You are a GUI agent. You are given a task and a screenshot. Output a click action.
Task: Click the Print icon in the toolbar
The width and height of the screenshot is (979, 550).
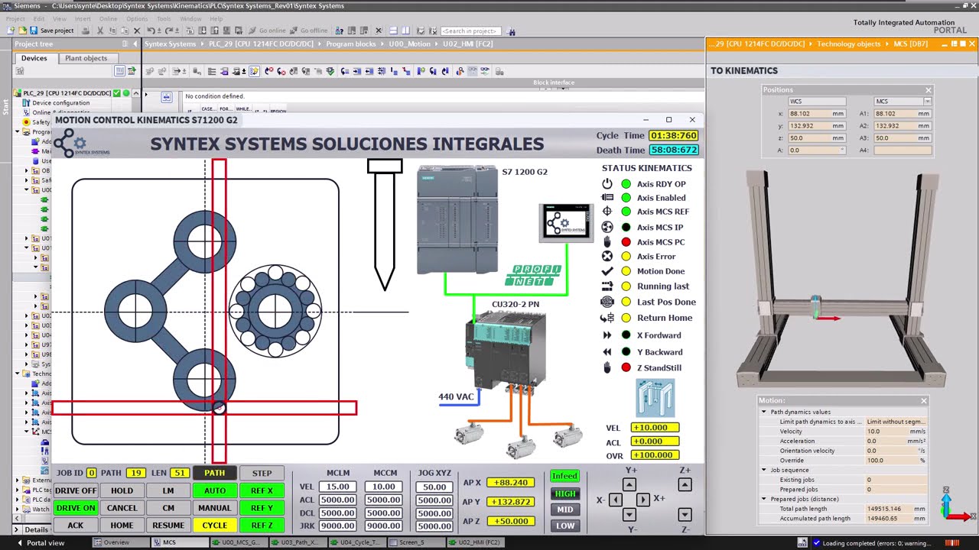tap(86, 31)
